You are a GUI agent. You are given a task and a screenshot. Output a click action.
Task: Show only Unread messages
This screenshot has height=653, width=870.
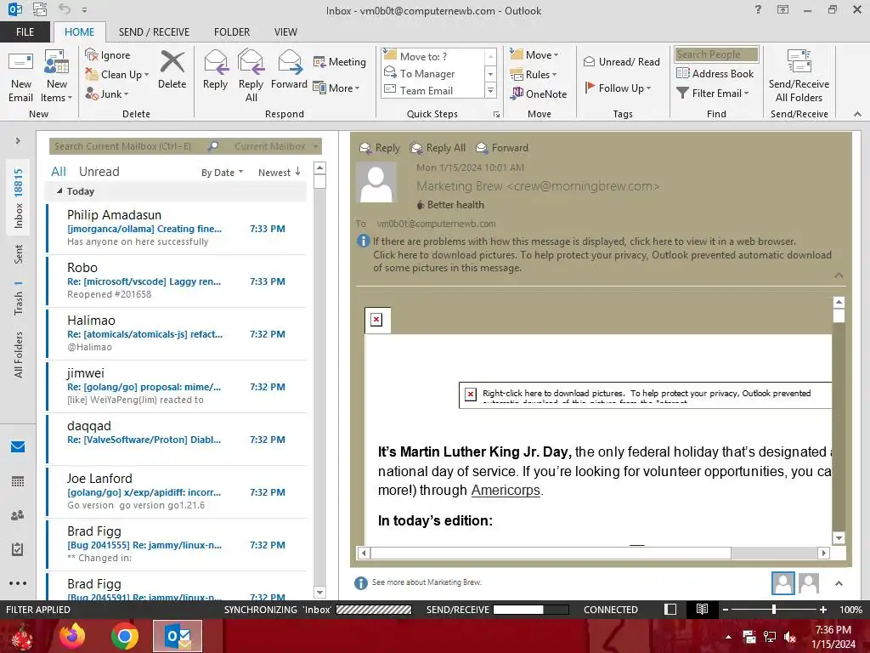(99, 172)
